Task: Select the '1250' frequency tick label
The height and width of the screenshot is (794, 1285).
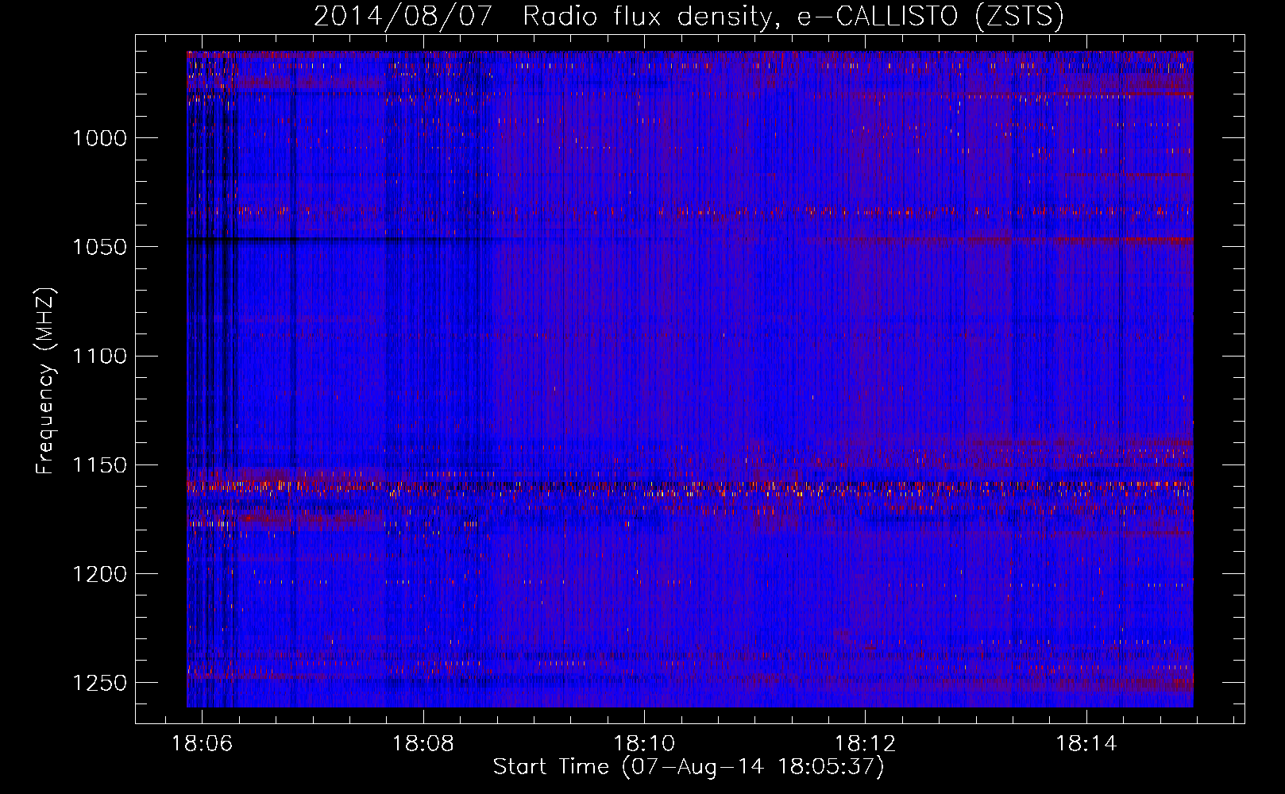Action: [99, 683]
